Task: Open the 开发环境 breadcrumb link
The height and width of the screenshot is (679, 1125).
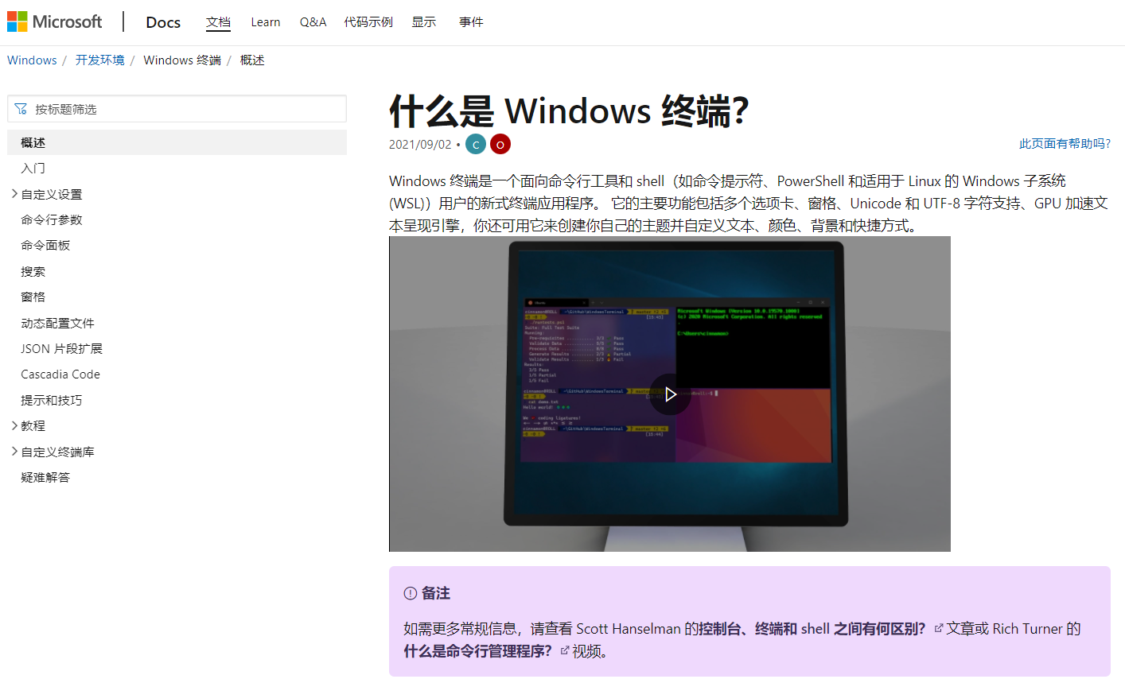Action: point(100,60)
